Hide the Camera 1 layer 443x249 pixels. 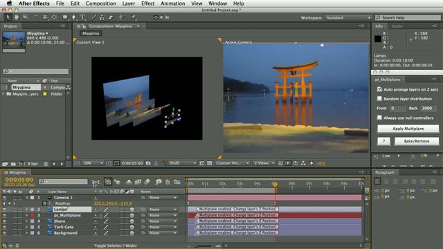click(5, 198)
